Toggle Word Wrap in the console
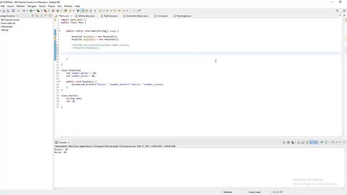Viewport: 347px width, 195px height. [307, 142]
